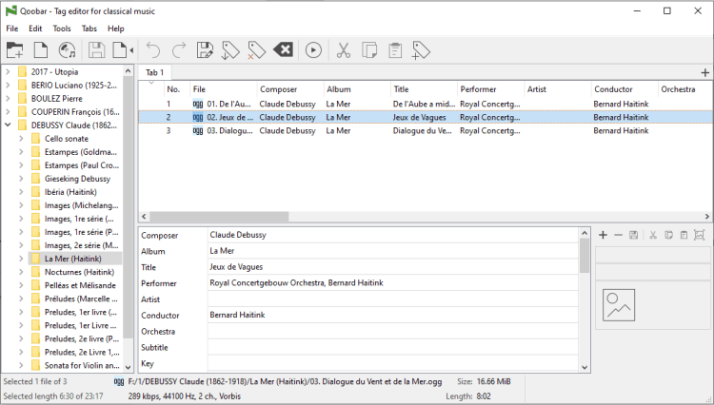Expand the Cello sonate folder
Viewport: 714px width, 405px height.
click(21, 139)
